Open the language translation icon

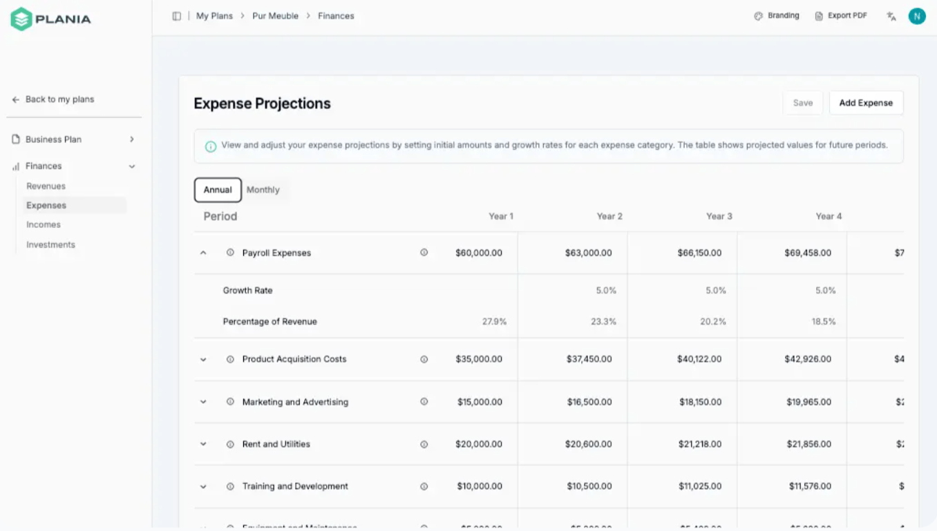(x=891, y=16)
